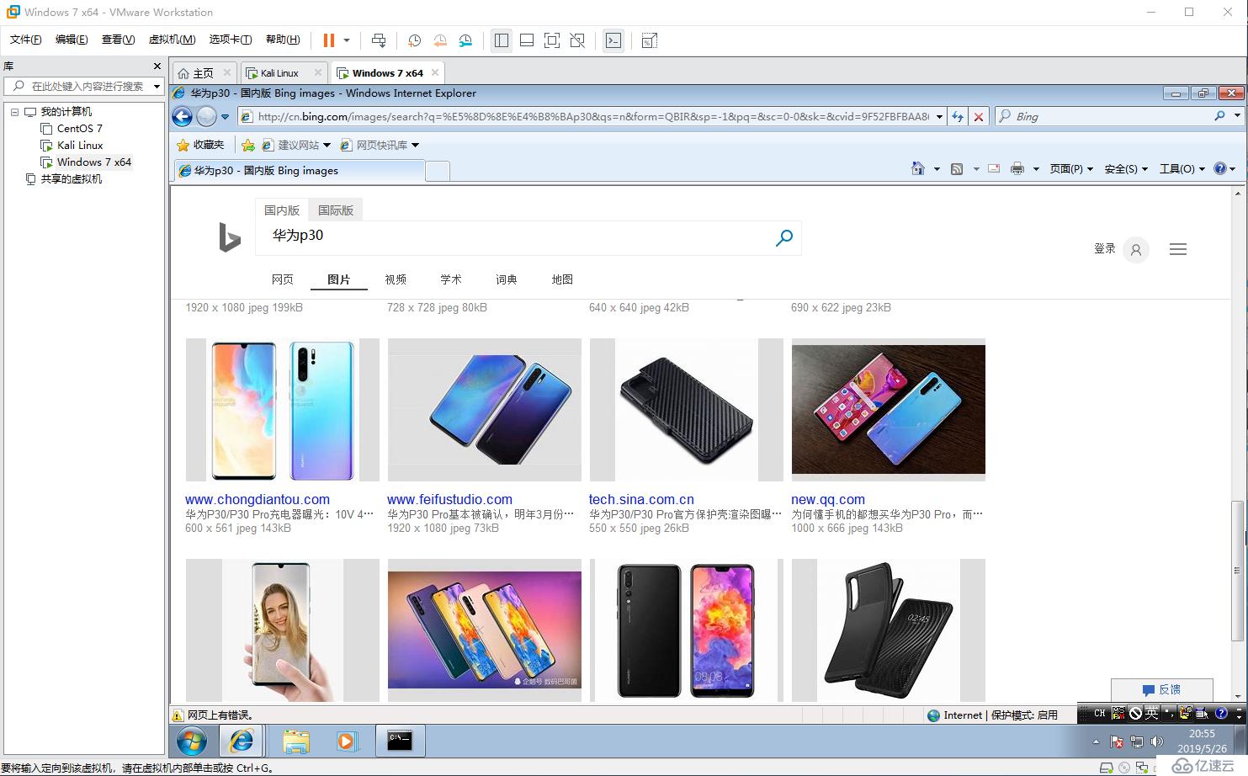Switch to the 视频 search category
The height and width of the screenshot is (776, 1248).
click(396, 279)
